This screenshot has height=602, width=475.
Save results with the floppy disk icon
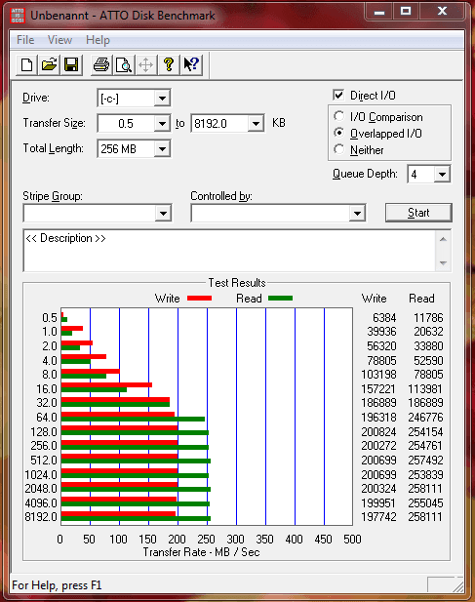tap(71, 64)
